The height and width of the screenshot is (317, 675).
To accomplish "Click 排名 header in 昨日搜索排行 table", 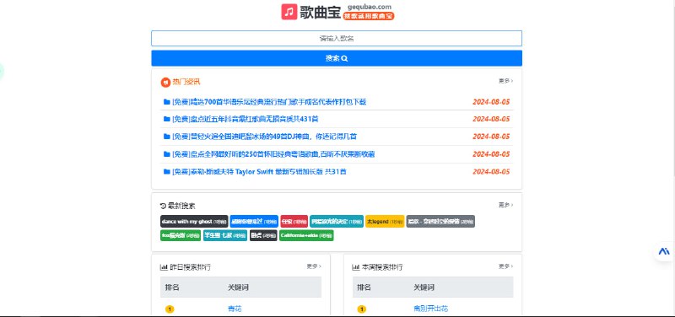I will 172,287.
